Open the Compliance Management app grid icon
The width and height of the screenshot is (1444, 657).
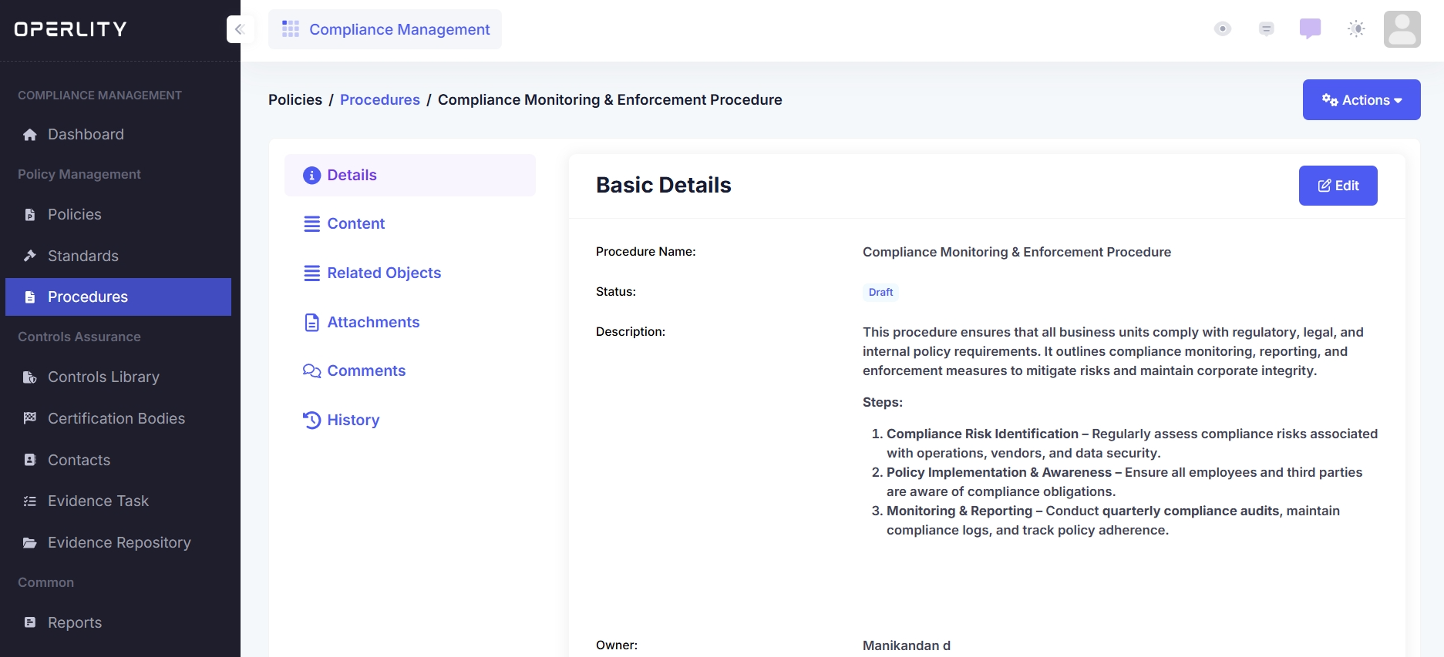pyautogui.click(x=291, y=29)
